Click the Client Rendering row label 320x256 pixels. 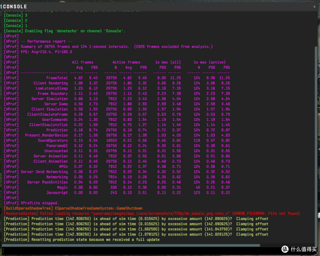click(x=51, y=83)
